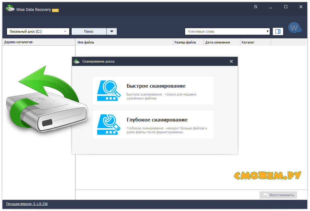The width and height of the screenshot is (310, 211).
Task: Minimize the Wise Data Recovery window
Action: (271, 7)
